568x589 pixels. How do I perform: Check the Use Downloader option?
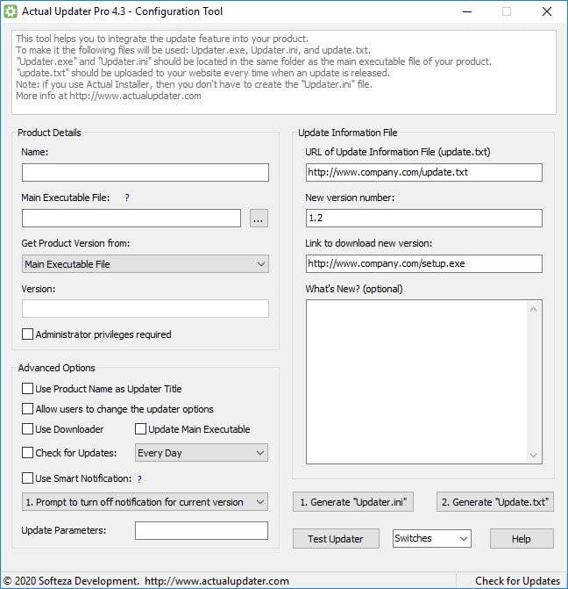click(28, 429)
